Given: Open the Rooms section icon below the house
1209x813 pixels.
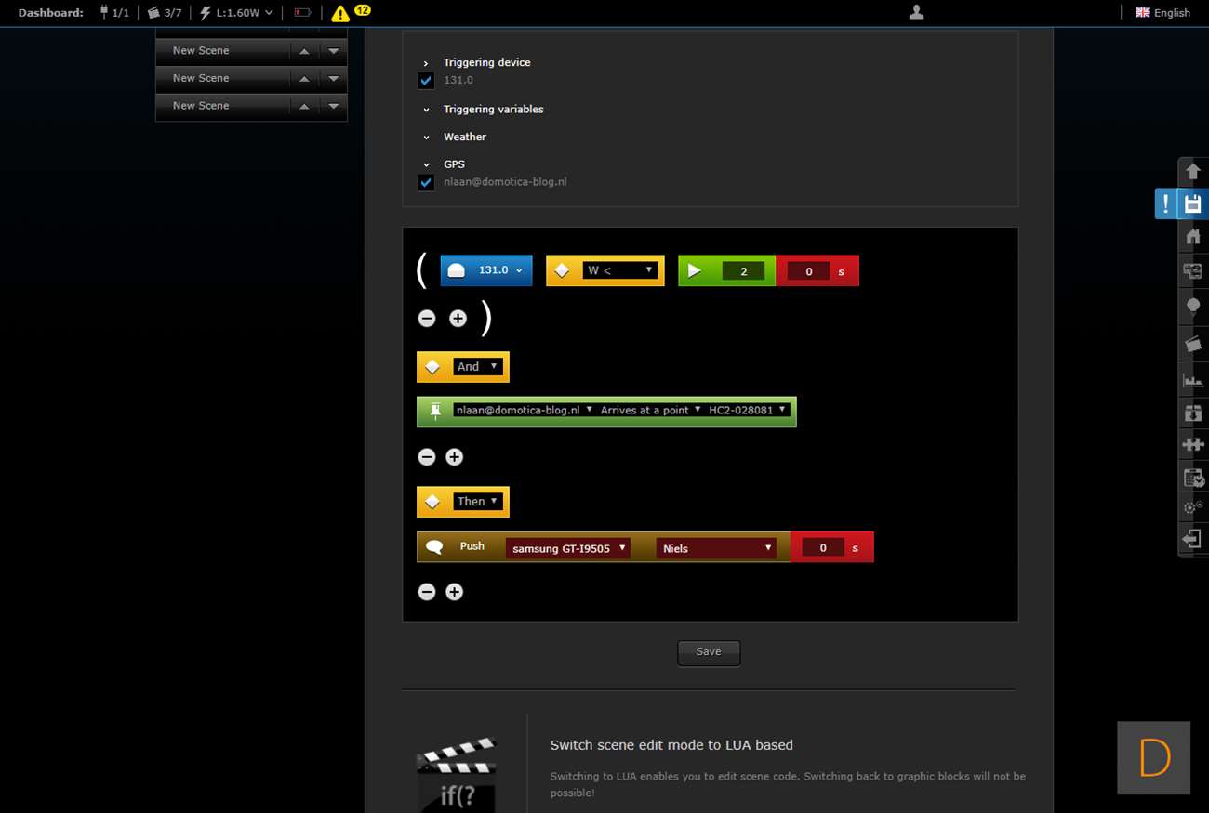Looking at the screenshot, I should pos(1193,270).
